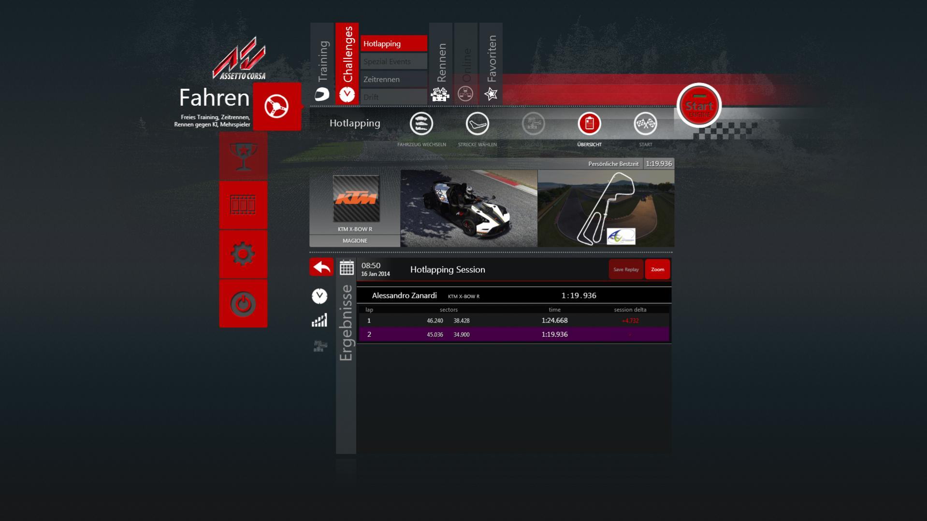This screenshot has width=927, height=521.
Task: Click the KTM X-BOW R label under logo
Action: (355, 229)
